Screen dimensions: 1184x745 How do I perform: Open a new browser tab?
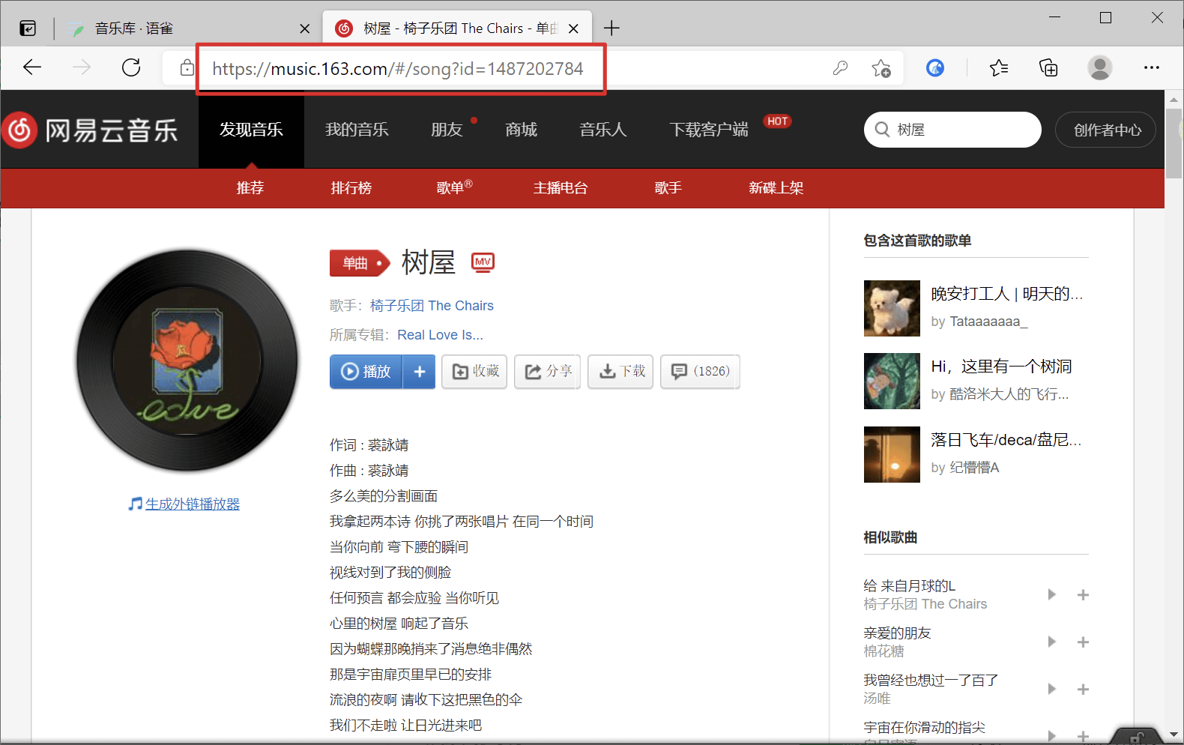pyautogui.click(x=612, y=28)
